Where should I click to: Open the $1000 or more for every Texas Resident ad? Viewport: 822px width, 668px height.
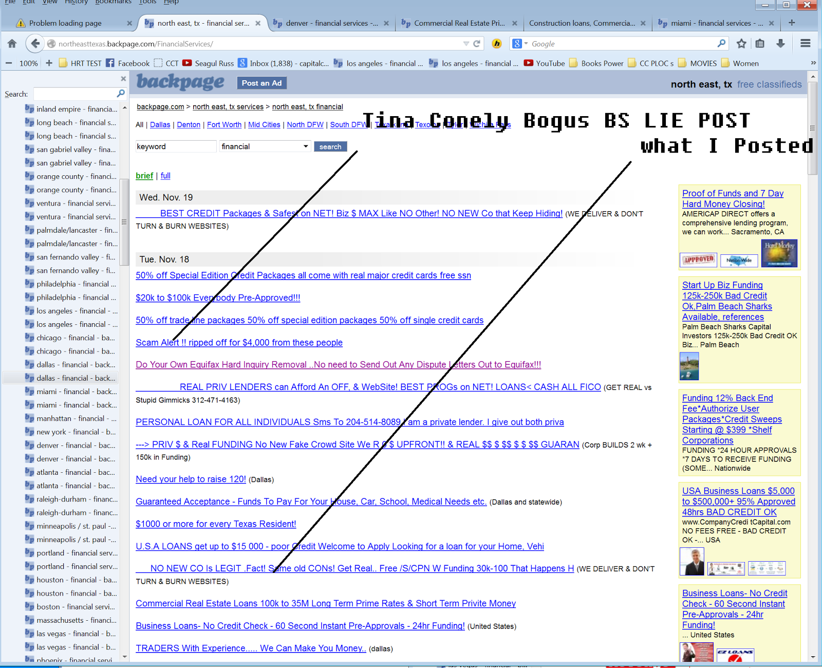[x=216, y=524]
